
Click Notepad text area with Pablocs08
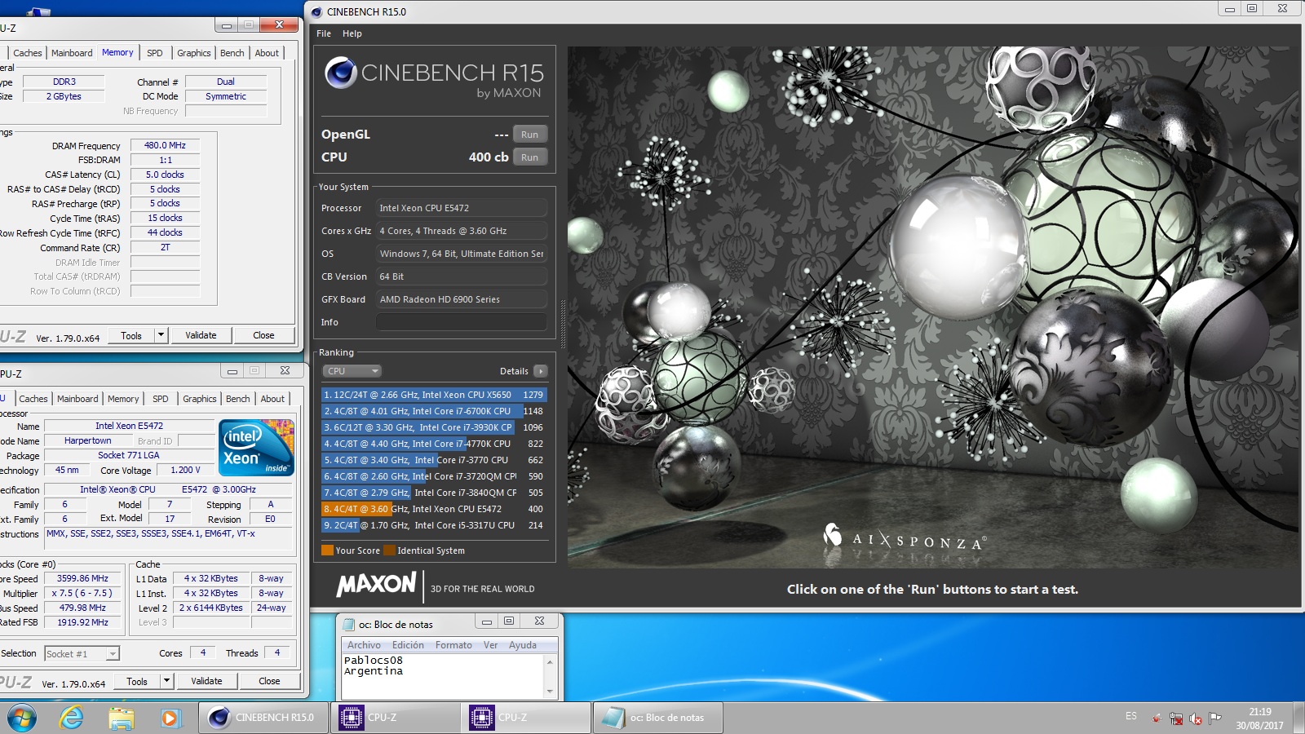tap(443, 675)
